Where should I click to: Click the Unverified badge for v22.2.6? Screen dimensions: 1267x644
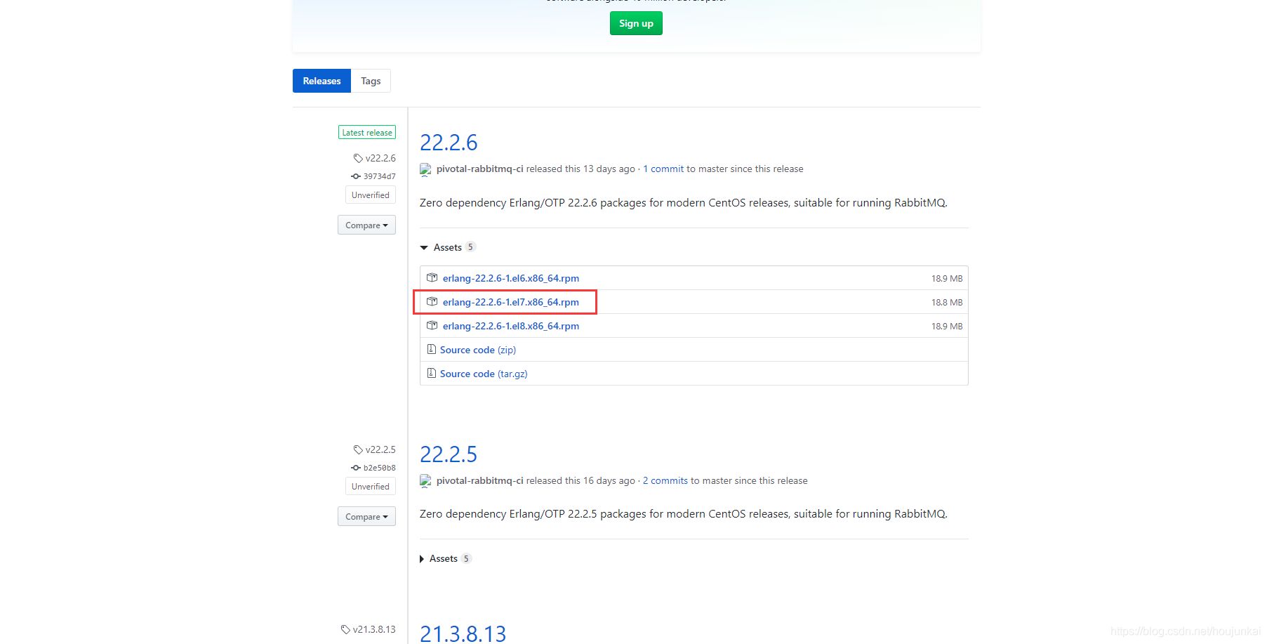pyautogui.click(x=371, y=195)
